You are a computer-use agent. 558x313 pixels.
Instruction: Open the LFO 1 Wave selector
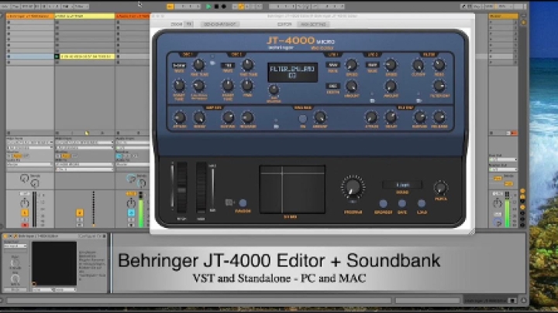coord(332,65)
